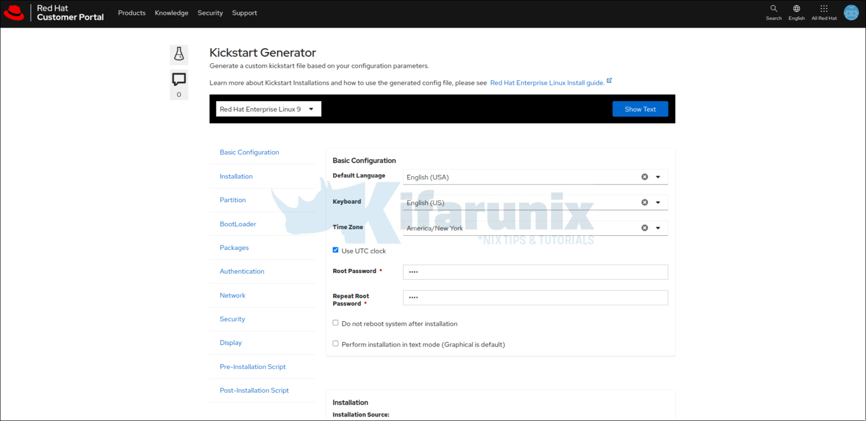This screenshot has width=866, height=421.
Task: Open the Red Hat Enterprise Linux Install guide link
Action: (x=546, y=82)
